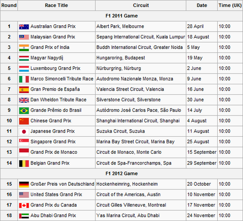Click the Albert Park, Melbourne circuit cell
The width and height of the screenshot is (243, 221).
(x=141, y=27)
